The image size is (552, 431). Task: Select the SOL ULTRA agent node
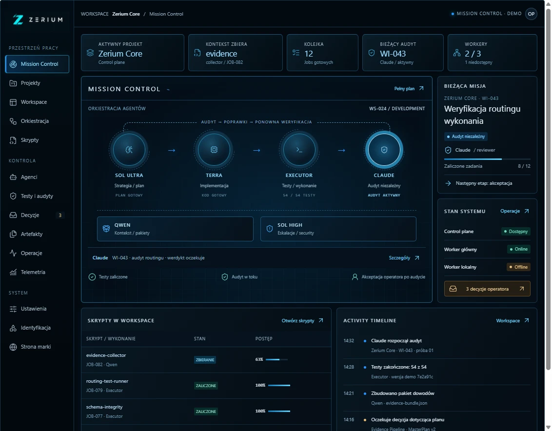pos(129,150)
